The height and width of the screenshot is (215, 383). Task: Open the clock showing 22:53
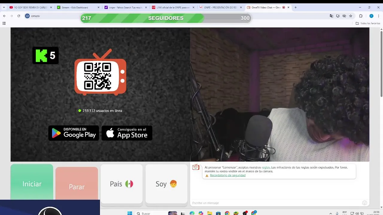377,213
